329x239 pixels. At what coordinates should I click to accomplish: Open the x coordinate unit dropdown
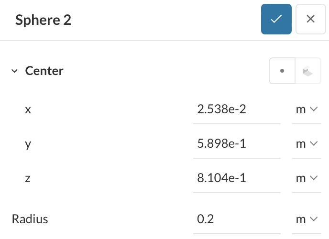point(307,109)
